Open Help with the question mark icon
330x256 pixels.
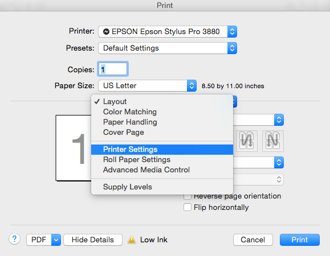(x=14, y=239)
